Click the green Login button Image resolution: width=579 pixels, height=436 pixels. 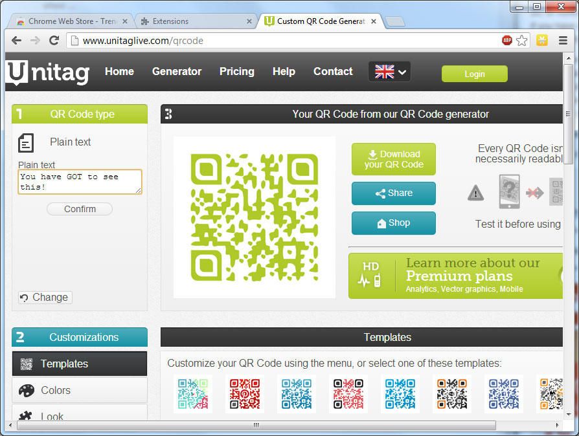click(475, 74)
